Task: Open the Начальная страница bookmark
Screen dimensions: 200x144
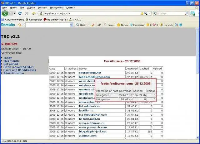Action: (56, 20)
